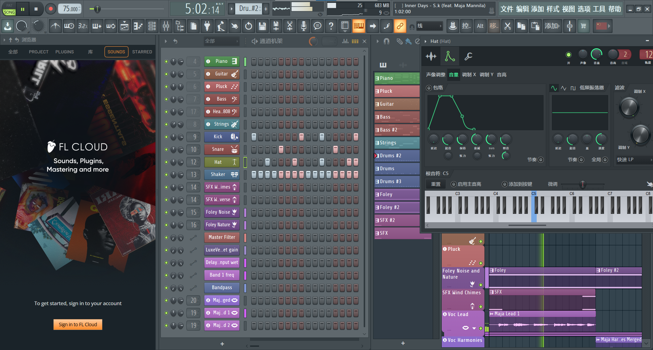Viewport: 653px width, 350px height.
Task: Open the piano roll view icon
Action: tap(138, 26)
